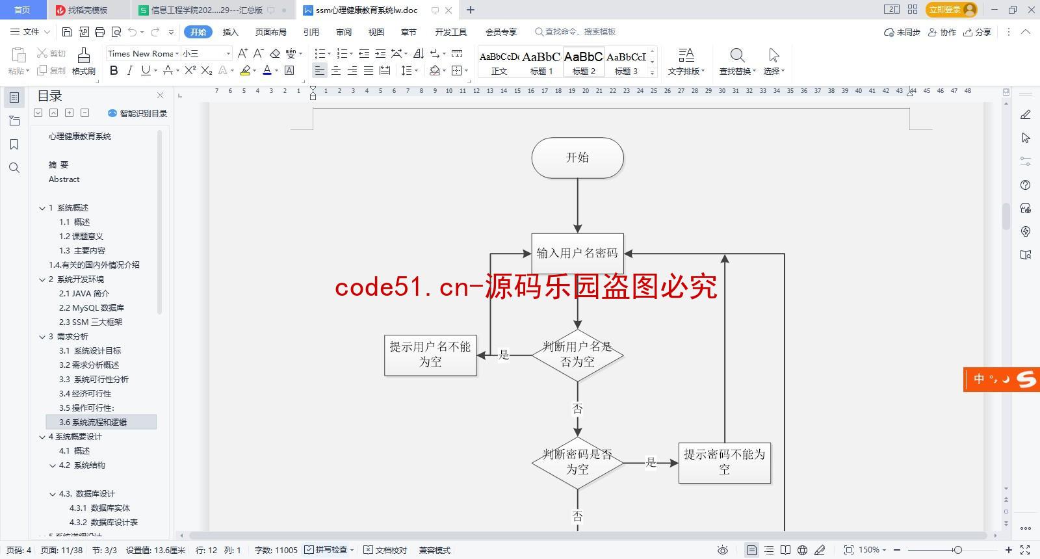Click the 协作 (Collaborate) button
1040x559 pixels.
942,32
